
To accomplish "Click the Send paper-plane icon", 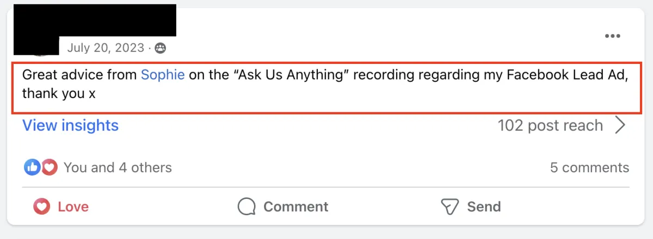I will pyautogui.click(x=450, y=206).
